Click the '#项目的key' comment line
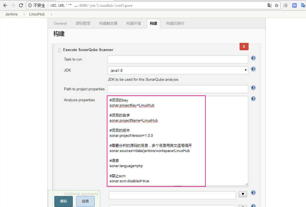Image resolution: width=306 pixels, height=207 pixels. tap(119, 100)
